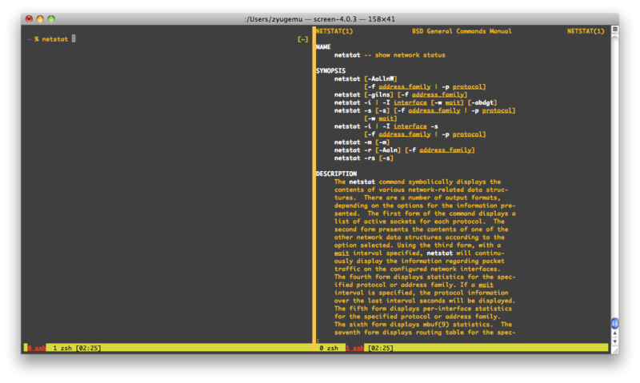Click 'netstat [-AaLlnW]' synopsis line

coord(366,78)
